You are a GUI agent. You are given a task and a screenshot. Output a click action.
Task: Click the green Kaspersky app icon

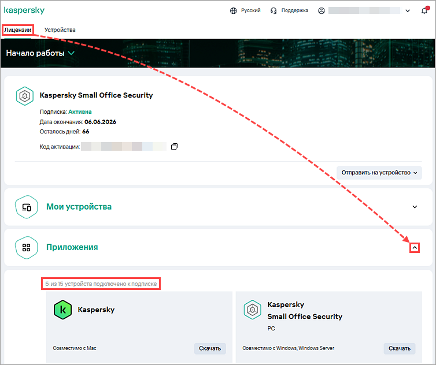[63, 310]
